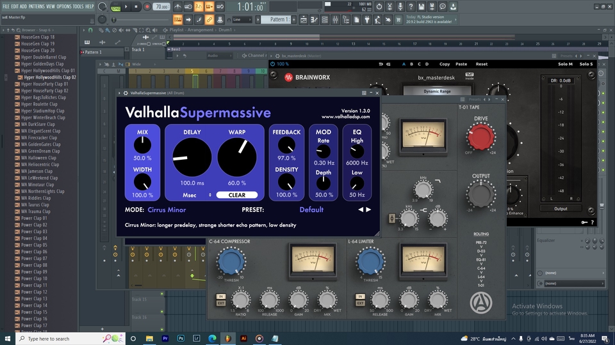Open the EDIT menu
This screenshot has height=345, width=615.
pos(15,6)
